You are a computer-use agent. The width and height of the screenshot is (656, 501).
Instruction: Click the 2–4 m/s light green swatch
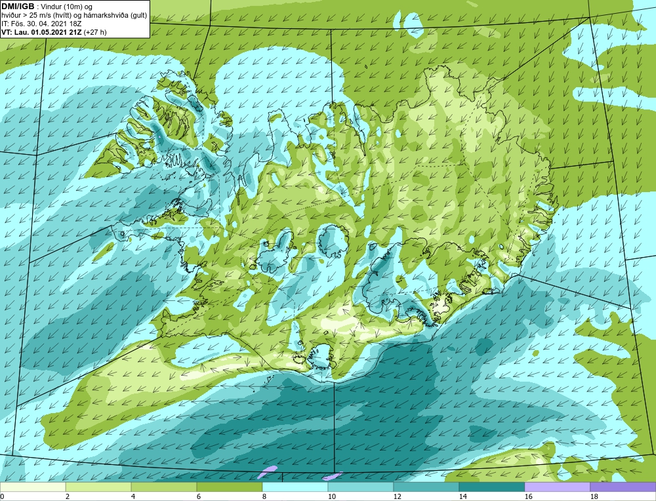click(x=98, y=487)
